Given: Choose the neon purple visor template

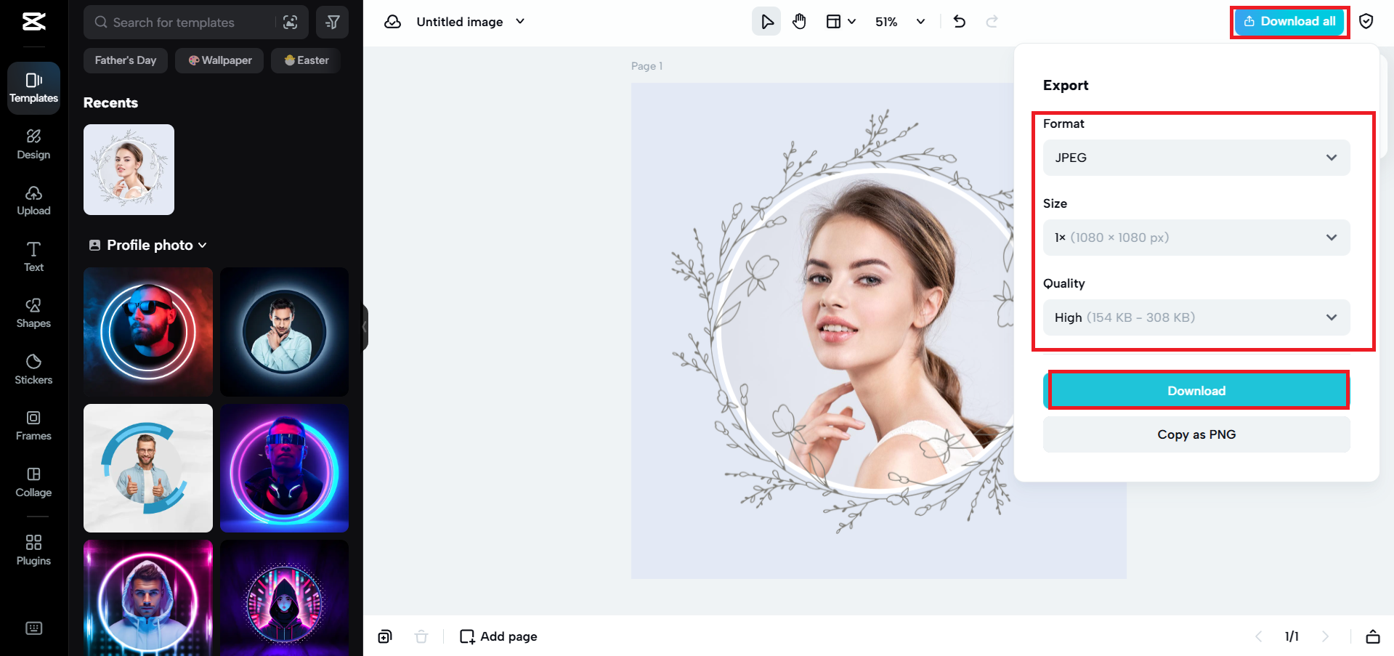Looking at the screenshot, I should (x=284, y=468).
